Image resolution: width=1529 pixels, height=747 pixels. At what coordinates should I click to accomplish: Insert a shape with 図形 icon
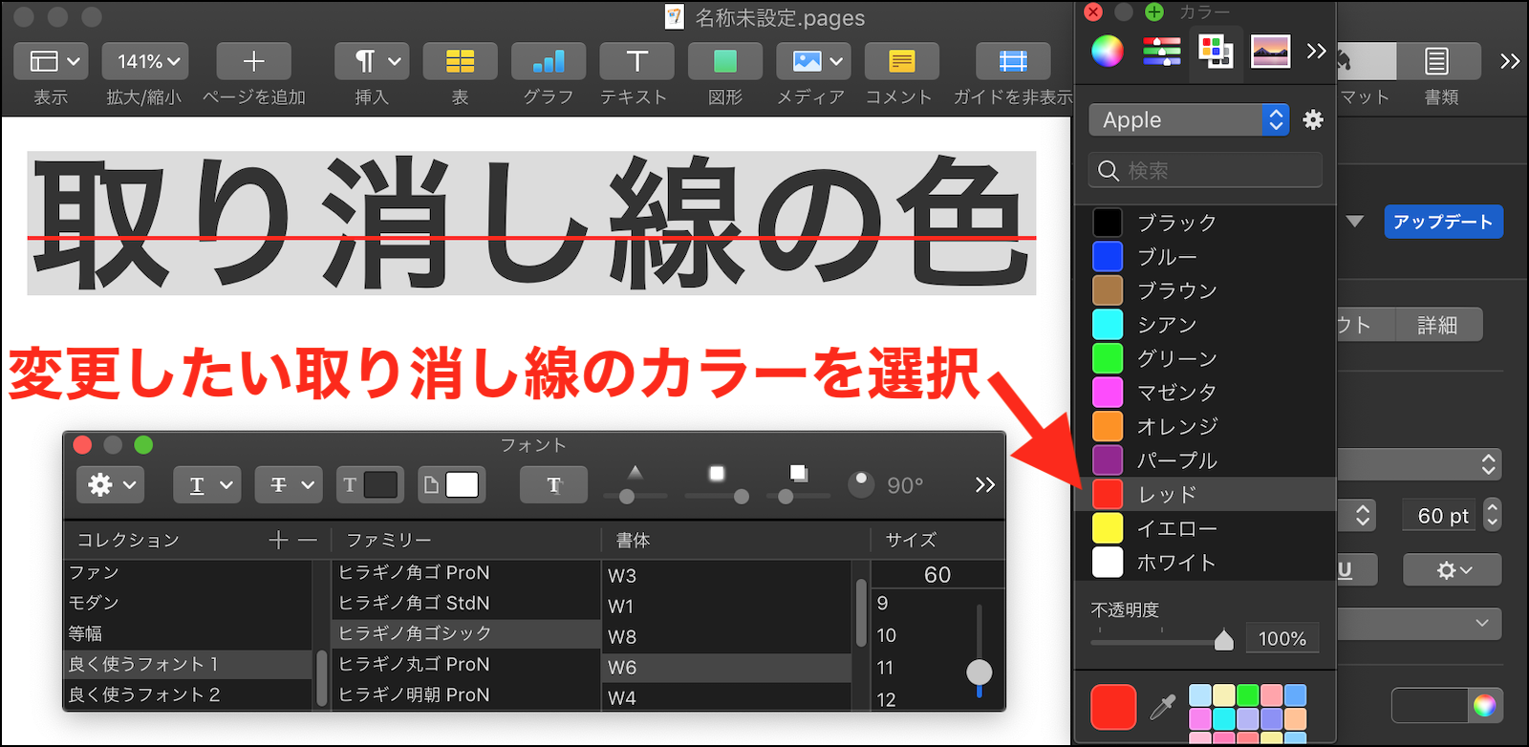[724, 62]
